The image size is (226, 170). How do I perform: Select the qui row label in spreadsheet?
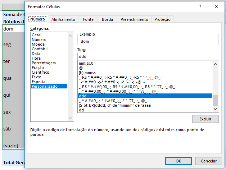click(7, 95)
